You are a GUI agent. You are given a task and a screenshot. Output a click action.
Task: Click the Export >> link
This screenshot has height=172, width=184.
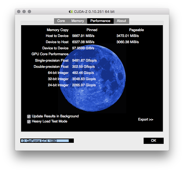tap(146, 119)
